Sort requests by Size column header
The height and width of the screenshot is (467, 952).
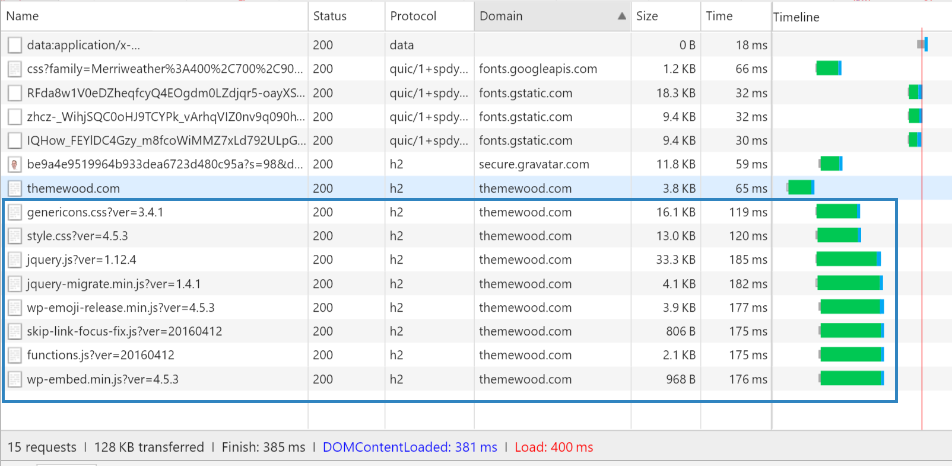(666, 16)
